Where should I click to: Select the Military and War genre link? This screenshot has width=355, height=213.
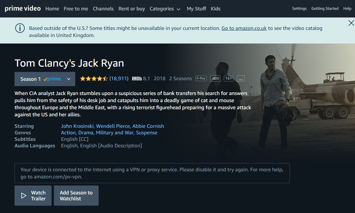pyautogui.click(x=115, y=133)
